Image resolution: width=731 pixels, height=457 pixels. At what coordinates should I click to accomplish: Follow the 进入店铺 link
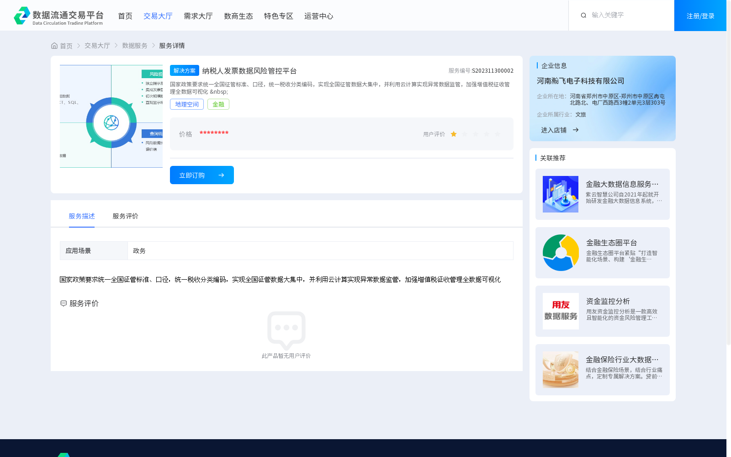554,130
